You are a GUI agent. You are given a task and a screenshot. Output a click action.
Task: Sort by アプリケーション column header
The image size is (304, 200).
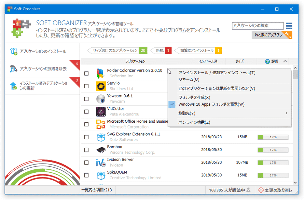pyautogui.click(x=136, y=61)
